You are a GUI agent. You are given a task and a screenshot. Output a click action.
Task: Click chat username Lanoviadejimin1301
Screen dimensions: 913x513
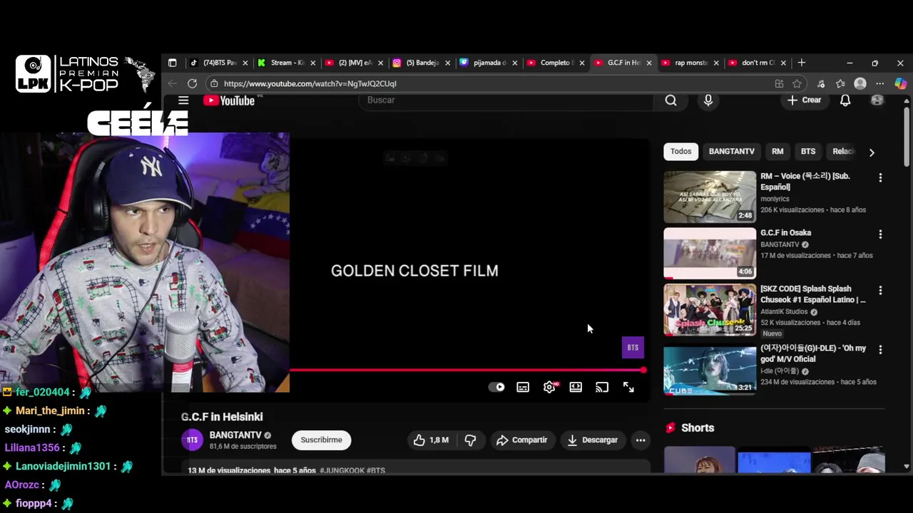pyautogui.click(x=63, y=467)
